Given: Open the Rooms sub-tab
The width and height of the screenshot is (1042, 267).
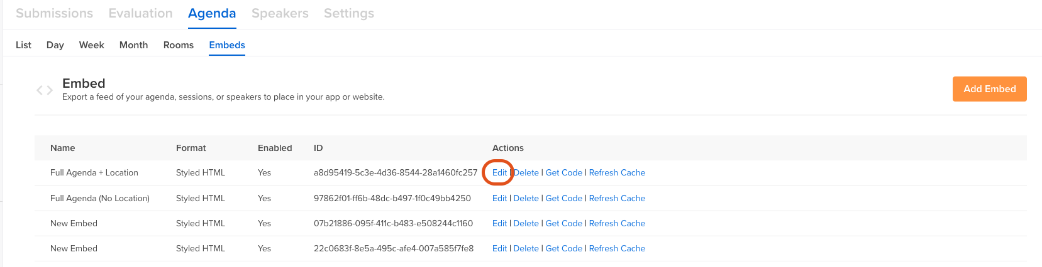Looking at the screenshot, I should tap(179, 45).
